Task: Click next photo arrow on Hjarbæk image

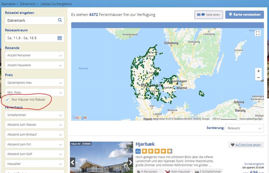Action: coord(130,162)
